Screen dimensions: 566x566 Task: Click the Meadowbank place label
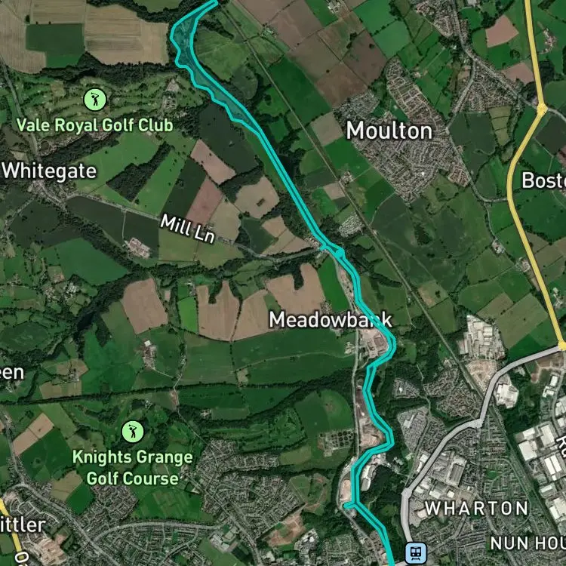331,319
